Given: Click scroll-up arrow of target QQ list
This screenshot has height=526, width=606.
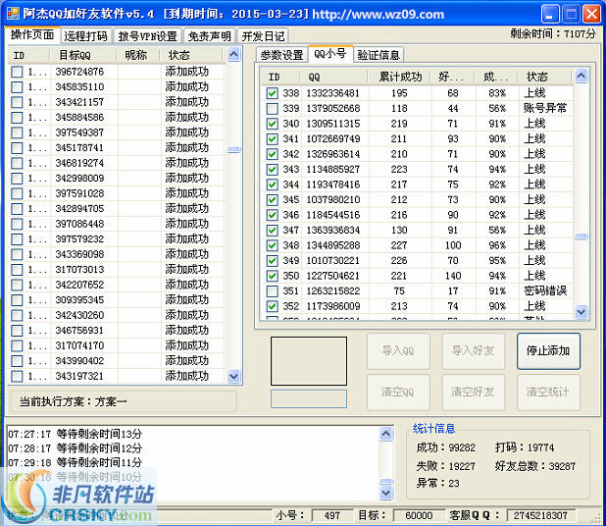Looking at the screenshot, I should pyautogui.click(x=233, y=54).
